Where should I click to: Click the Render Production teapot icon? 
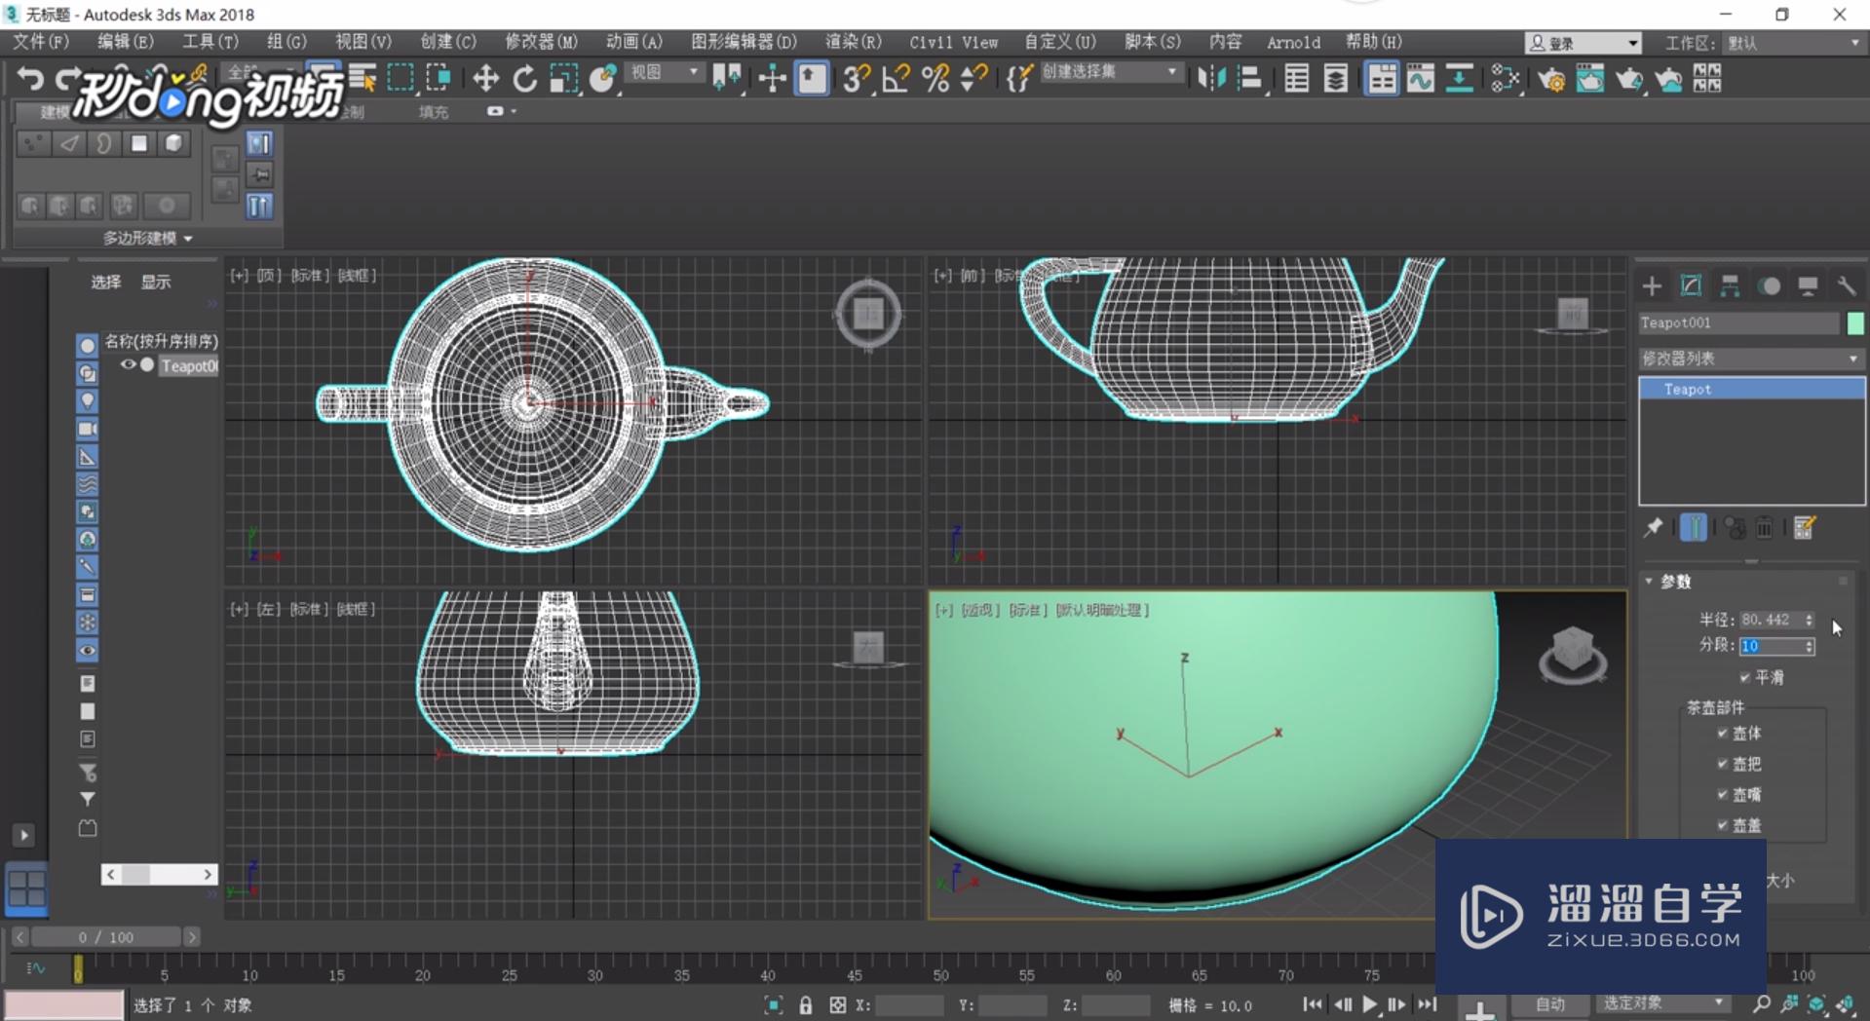[x=1628, y=78]
